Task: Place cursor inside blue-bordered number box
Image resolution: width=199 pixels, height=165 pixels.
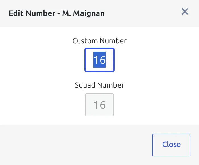Action: (x=100, y=60)
